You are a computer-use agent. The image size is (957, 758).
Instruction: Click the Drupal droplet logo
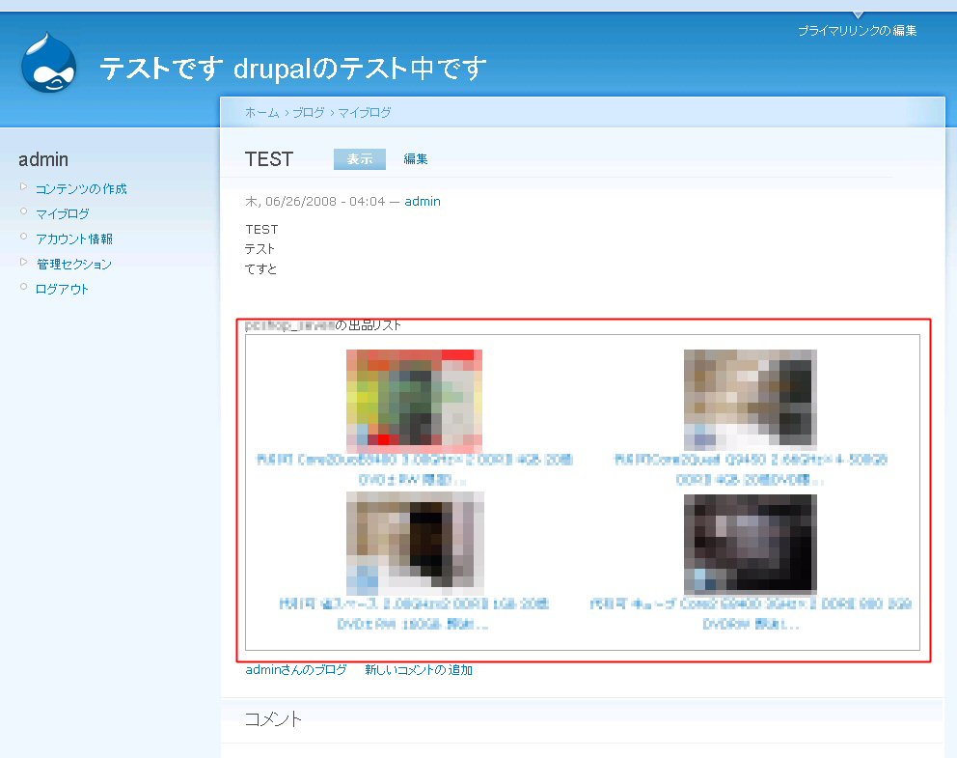pos(49,63)
